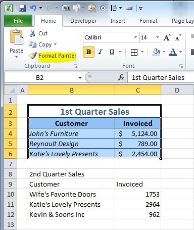The width and height of the screenshot is (194, 230).
Task: Click the $ 2,454.00 cell
Action: 138,154
